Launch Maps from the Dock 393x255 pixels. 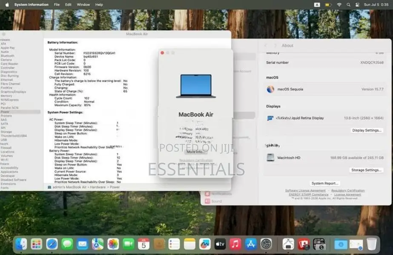(x=98, y=244)
